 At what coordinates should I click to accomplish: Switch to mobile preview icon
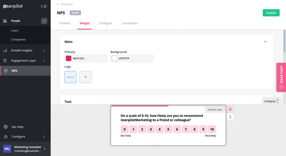point(230,117)
